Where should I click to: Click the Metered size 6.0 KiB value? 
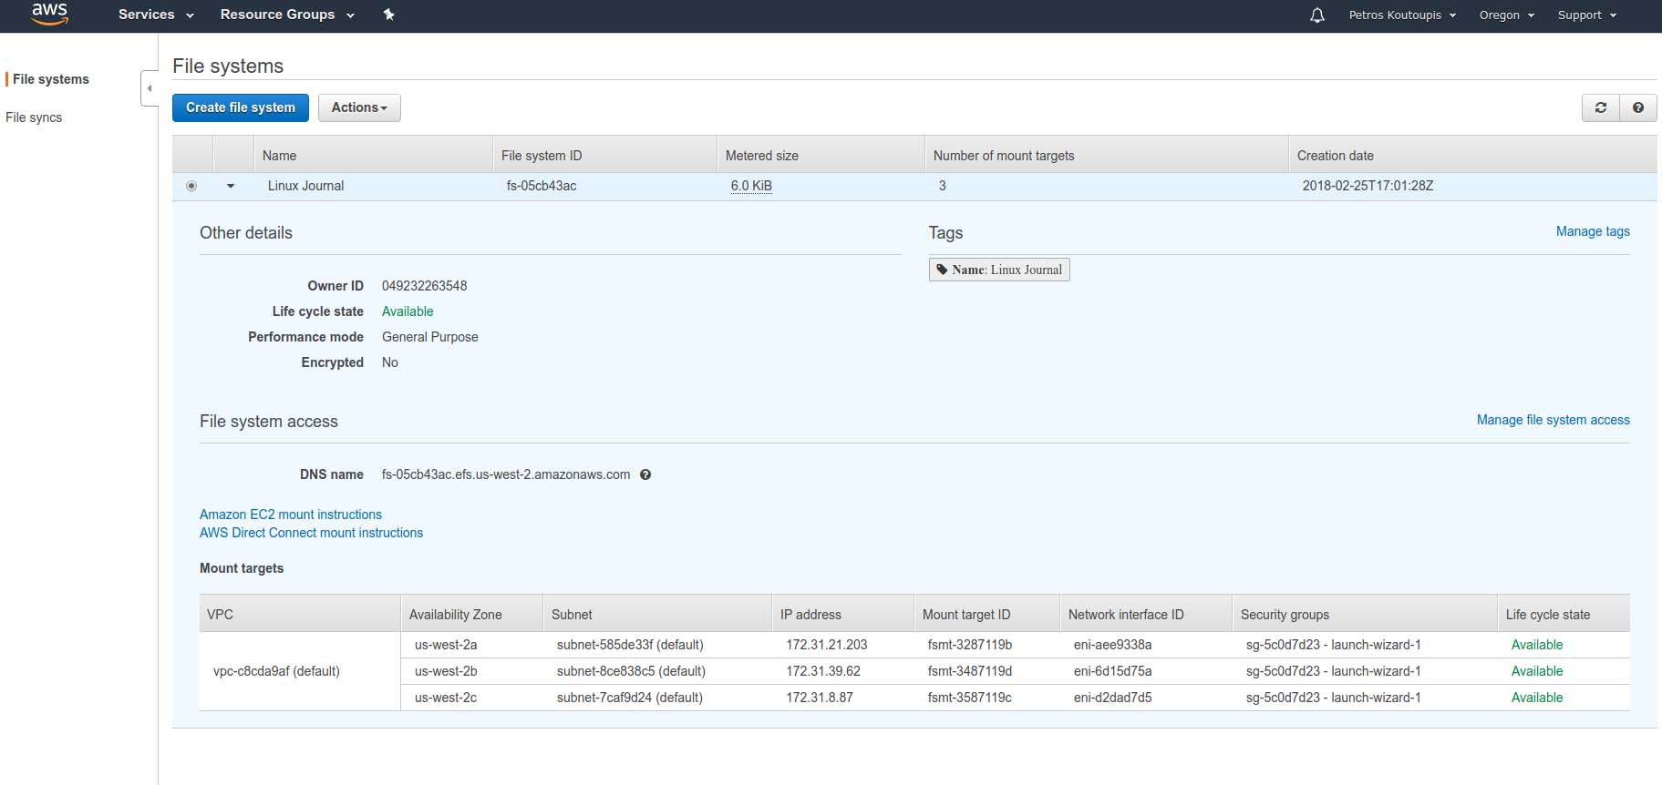click(x=751, y=186)
